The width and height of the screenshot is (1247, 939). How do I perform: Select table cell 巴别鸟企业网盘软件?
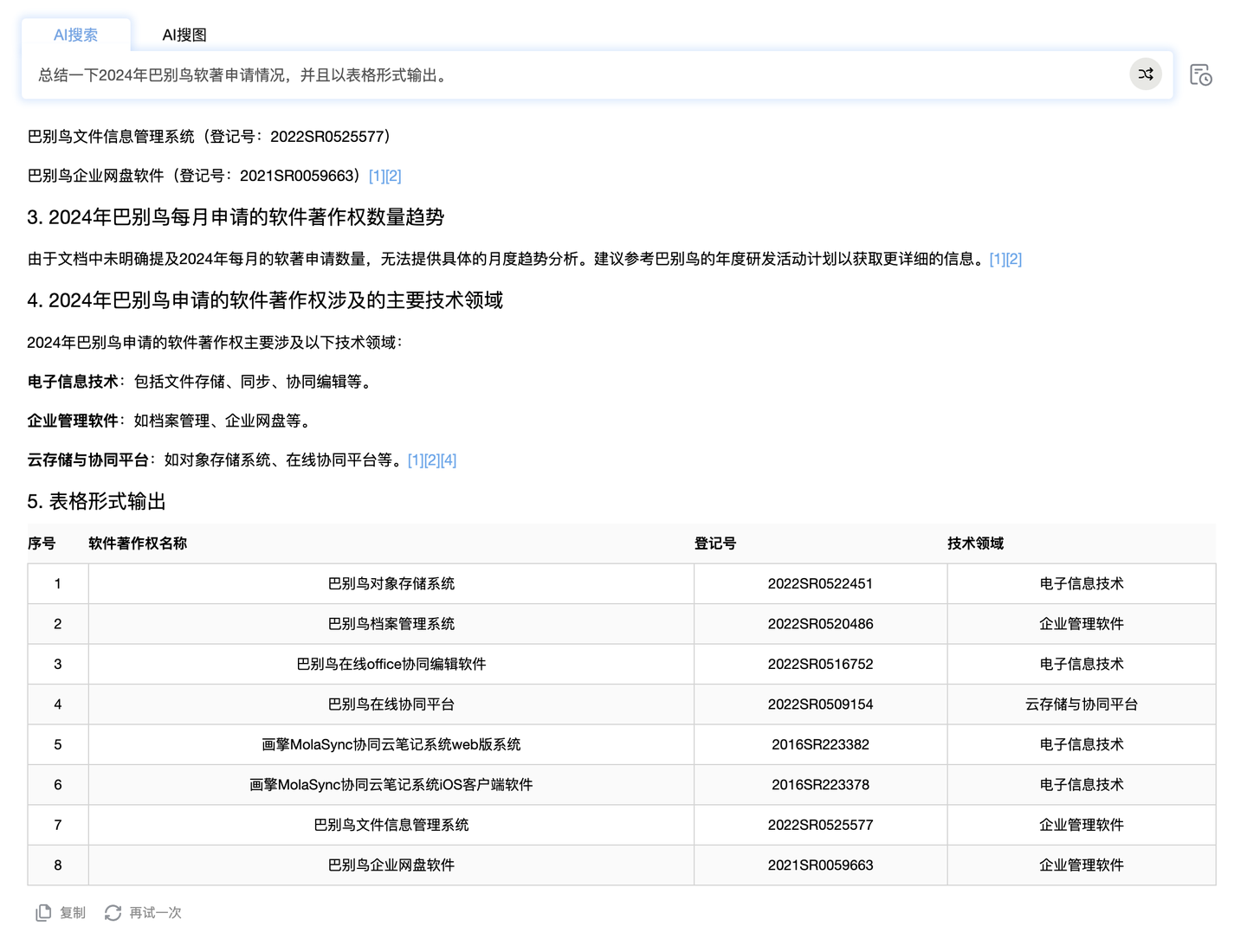(391, 865)
